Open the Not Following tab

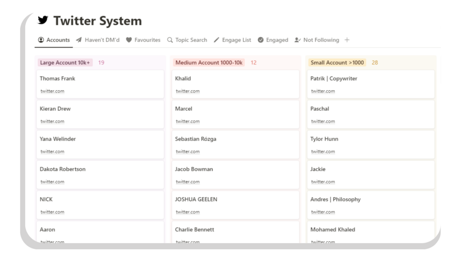click(317, 39)
